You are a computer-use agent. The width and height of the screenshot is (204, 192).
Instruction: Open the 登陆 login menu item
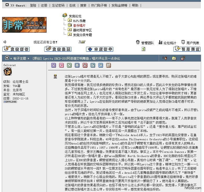point(33,5)
